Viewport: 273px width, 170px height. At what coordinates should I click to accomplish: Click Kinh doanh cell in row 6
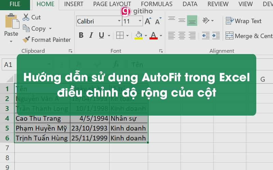pos(129,138)
